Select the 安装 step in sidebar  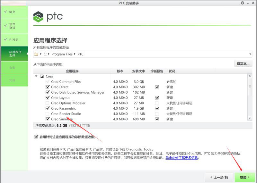14,68
